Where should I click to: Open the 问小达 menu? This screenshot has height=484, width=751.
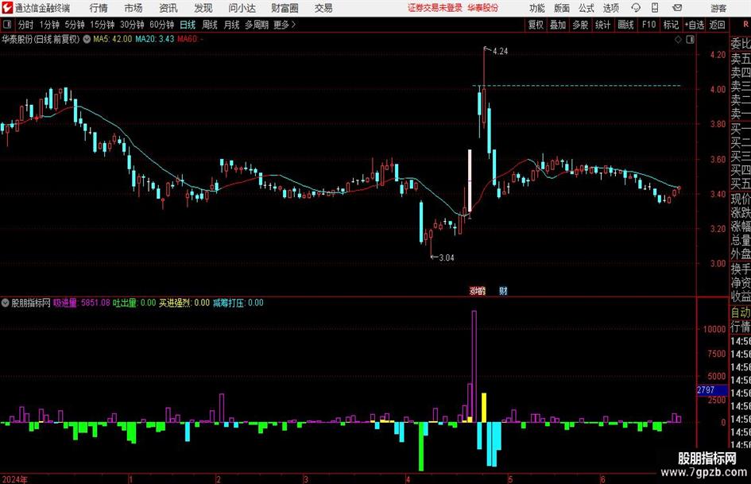tap(242, 8)
